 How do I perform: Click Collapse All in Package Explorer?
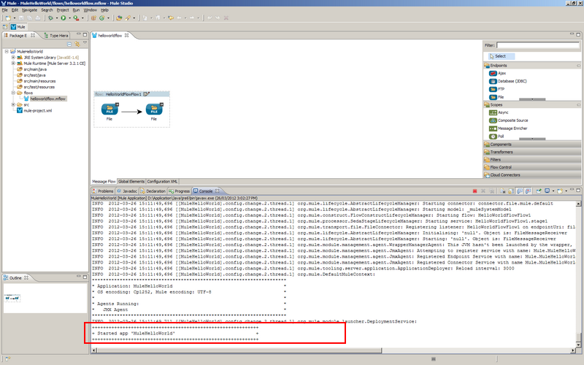[69, 44]
